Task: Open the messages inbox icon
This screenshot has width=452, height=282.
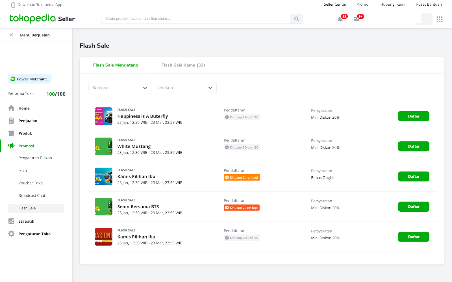Action: tap(357, 19)
